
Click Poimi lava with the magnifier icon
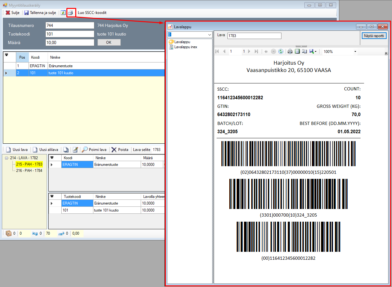(94, 150)
